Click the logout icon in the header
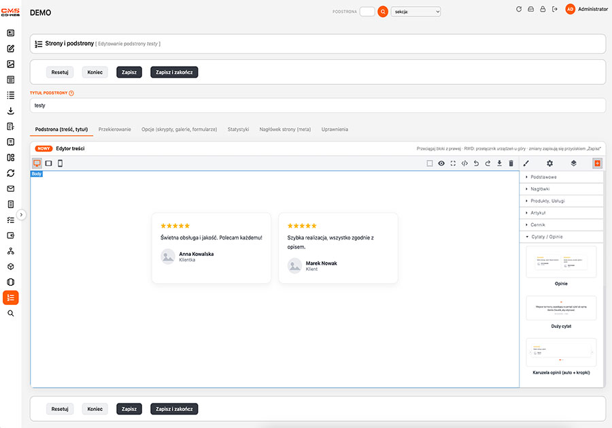612x428 pixels. pos(555,9)
